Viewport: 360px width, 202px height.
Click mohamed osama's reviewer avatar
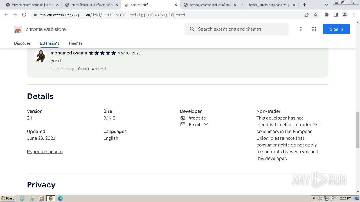40,56
